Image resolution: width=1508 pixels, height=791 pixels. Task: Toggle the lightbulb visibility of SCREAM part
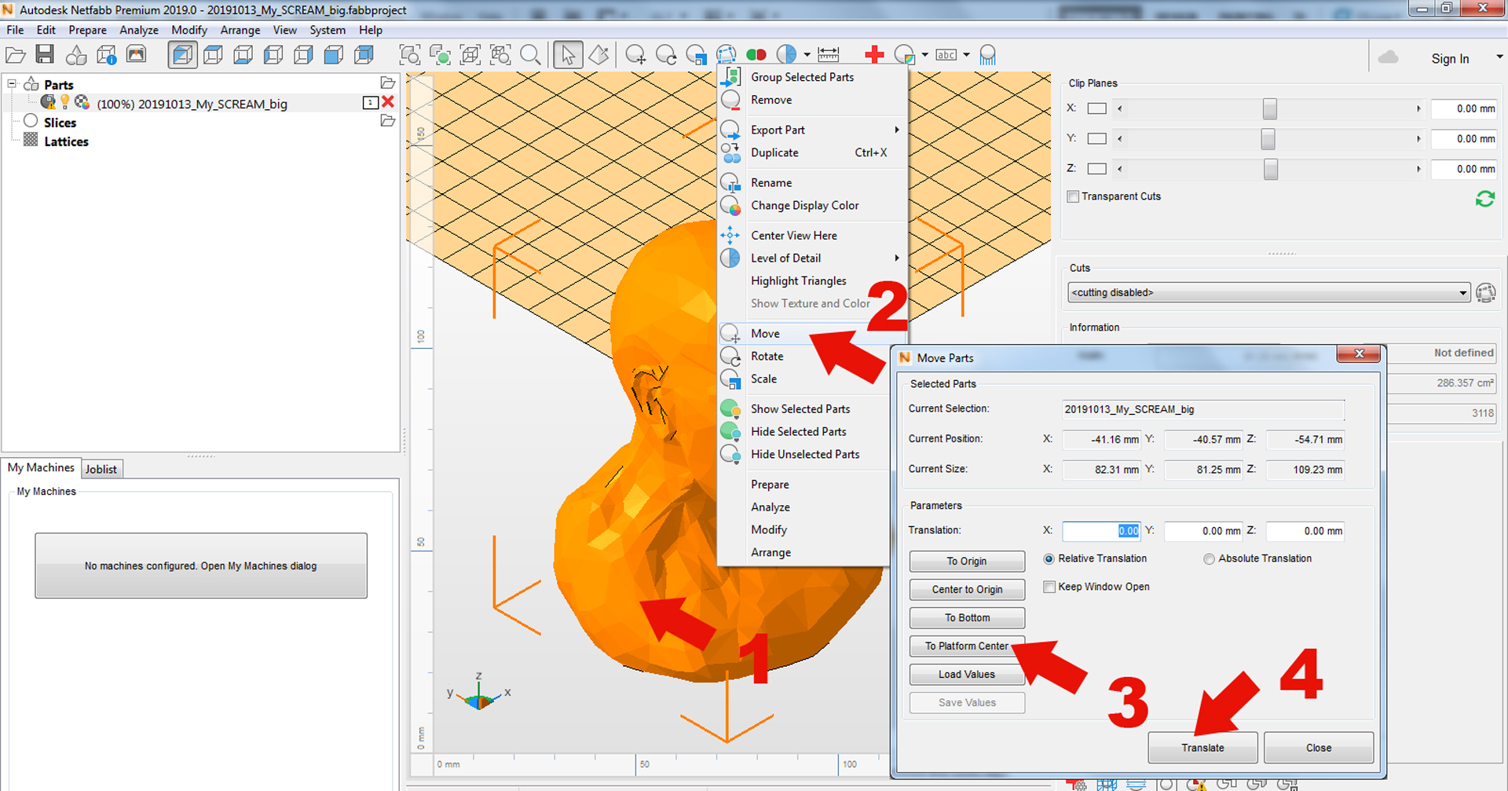click(x=65, y=102)
